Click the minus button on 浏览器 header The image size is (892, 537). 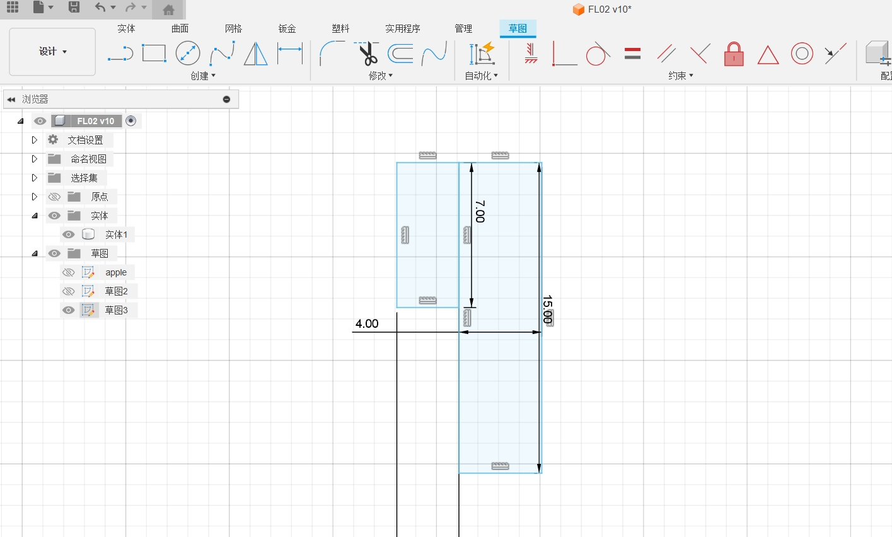[226, 99]
